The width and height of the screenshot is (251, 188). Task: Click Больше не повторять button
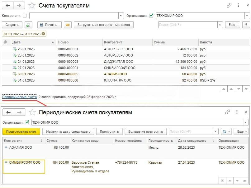[146, 131]
